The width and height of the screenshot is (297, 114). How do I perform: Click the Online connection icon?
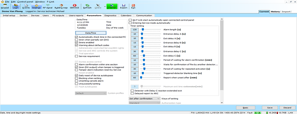98,6
